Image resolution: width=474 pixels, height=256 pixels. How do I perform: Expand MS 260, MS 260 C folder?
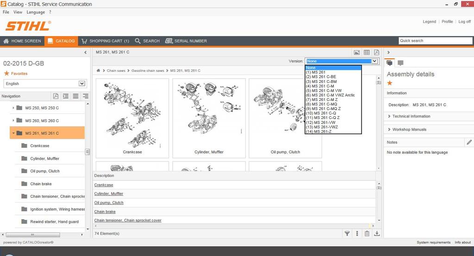13,120
